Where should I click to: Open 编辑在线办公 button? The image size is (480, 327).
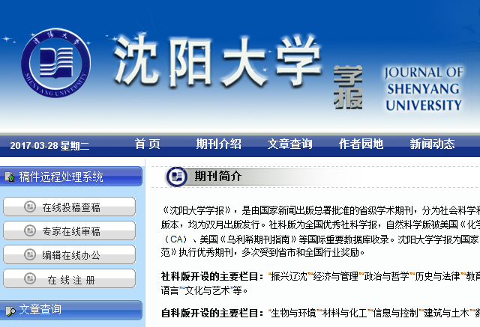click(x=70, y=254)
